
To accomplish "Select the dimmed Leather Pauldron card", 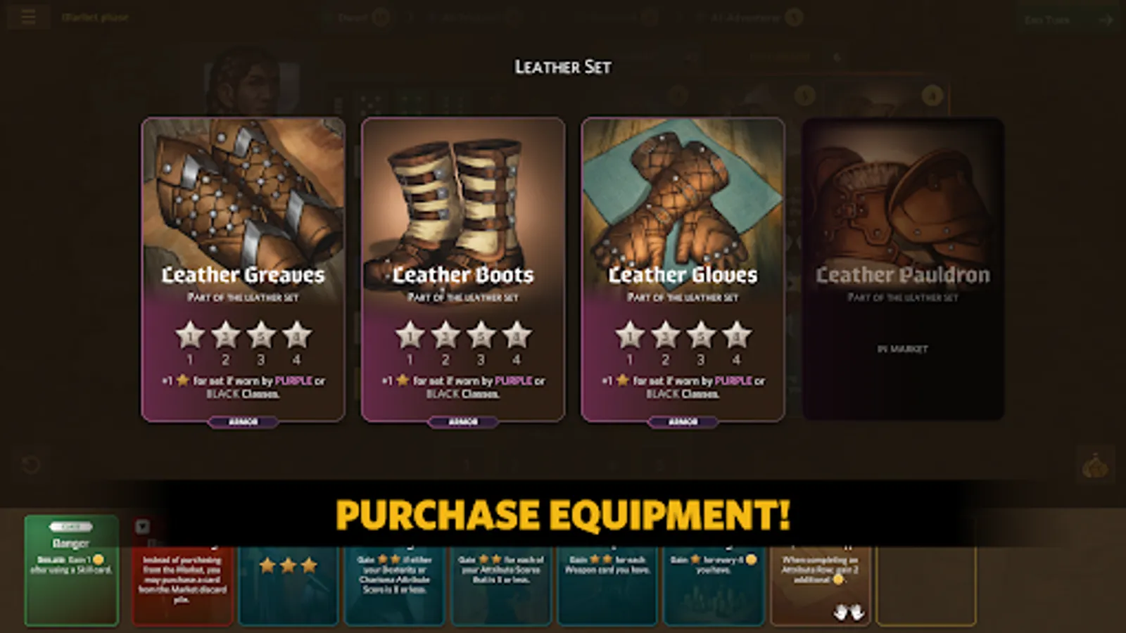I will pyautogui.click(x=903, y=269).
